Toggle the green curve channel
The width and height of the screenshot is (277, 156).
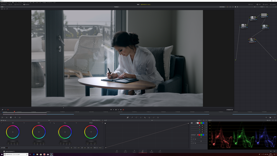tap(202, 123)
